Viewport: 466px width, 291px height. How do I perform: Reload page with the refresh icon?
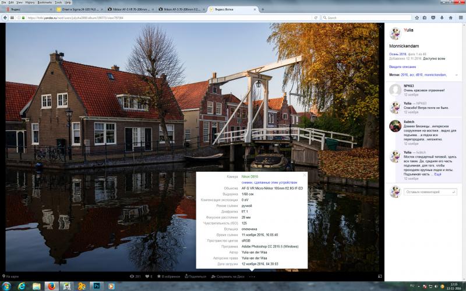click(316, 18)
